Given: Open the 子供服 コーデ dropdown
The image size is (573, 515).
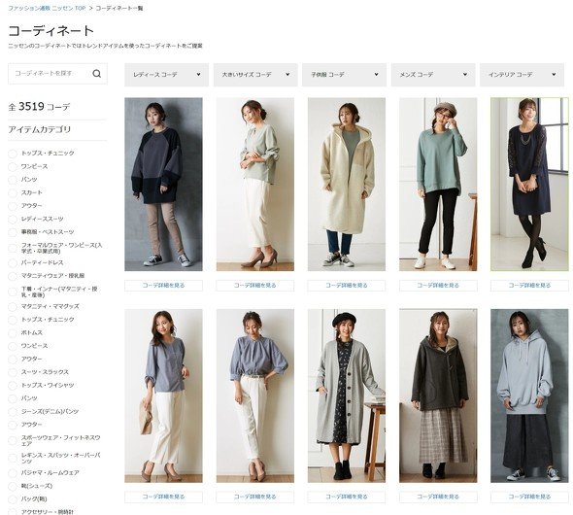Looking at the screenshot, I should coord(344,75).
